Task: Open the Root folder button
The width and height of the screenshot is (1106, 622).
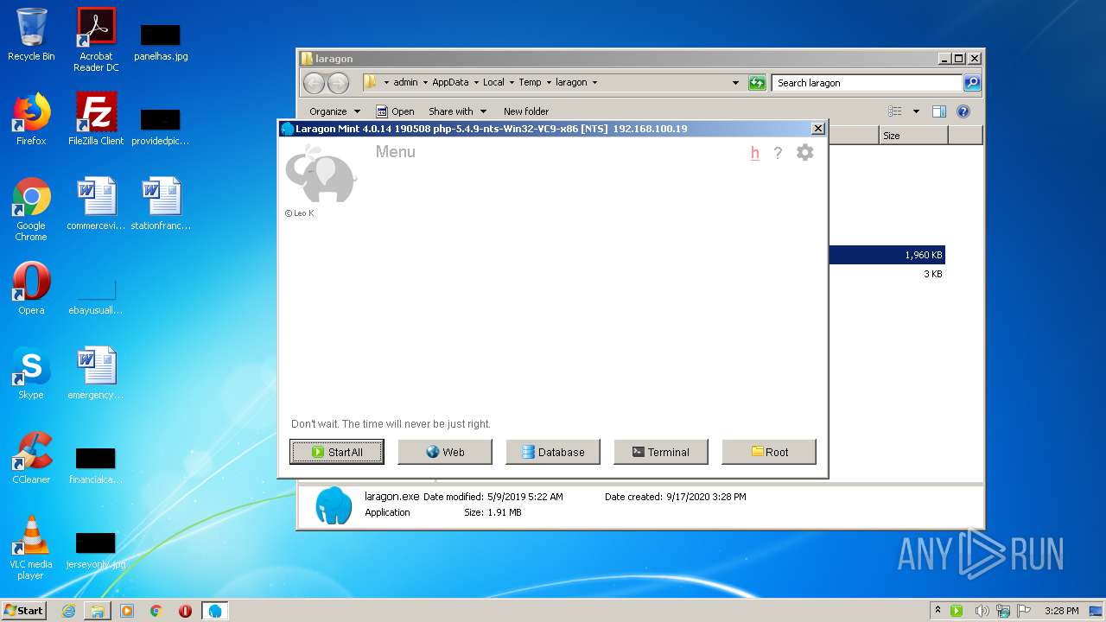Action: pyautogui.click(x=769, y=452)
